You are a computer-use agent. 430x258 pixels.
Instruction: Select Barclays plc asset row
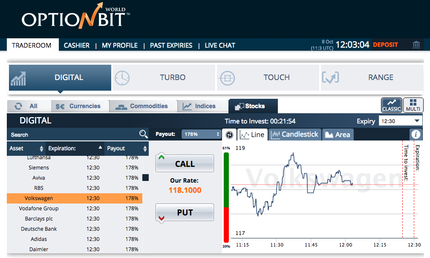coord(75,218)
